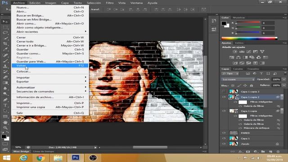
Task: Open the Luz suave blend mode dropdown
Action: coord(238,79)
